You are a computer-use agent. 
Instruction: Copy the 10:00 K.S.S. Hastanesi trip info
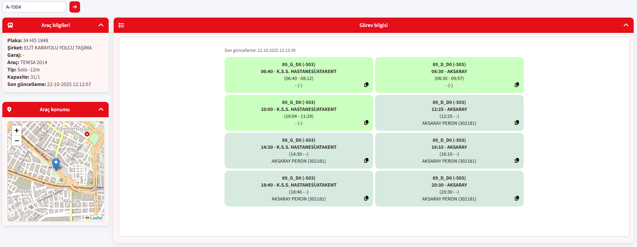(x=366, y=123)
